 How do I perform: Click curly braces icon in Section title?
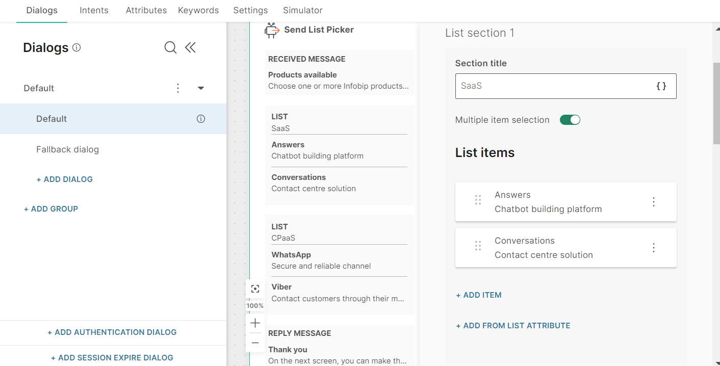click(661, 86)
